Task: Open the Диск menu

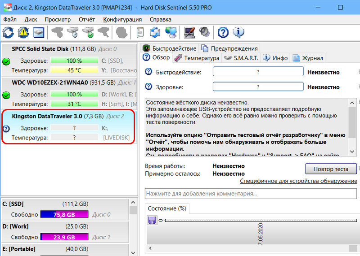Action: click(x=31, y=19)
